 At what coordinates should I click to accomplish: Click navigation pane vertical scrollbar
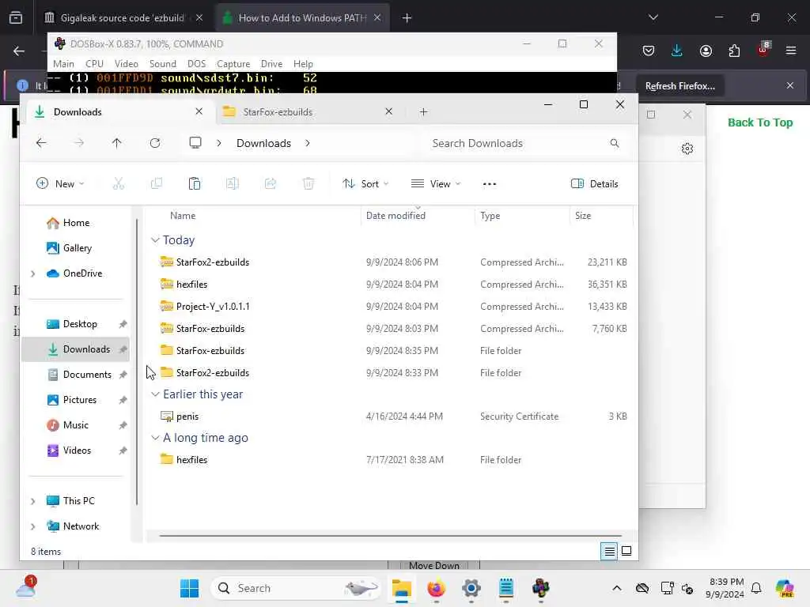coord(137,361)
